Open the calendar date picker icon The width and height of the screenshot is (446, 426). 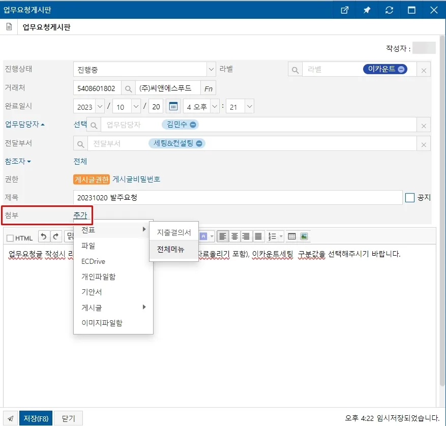173,106
